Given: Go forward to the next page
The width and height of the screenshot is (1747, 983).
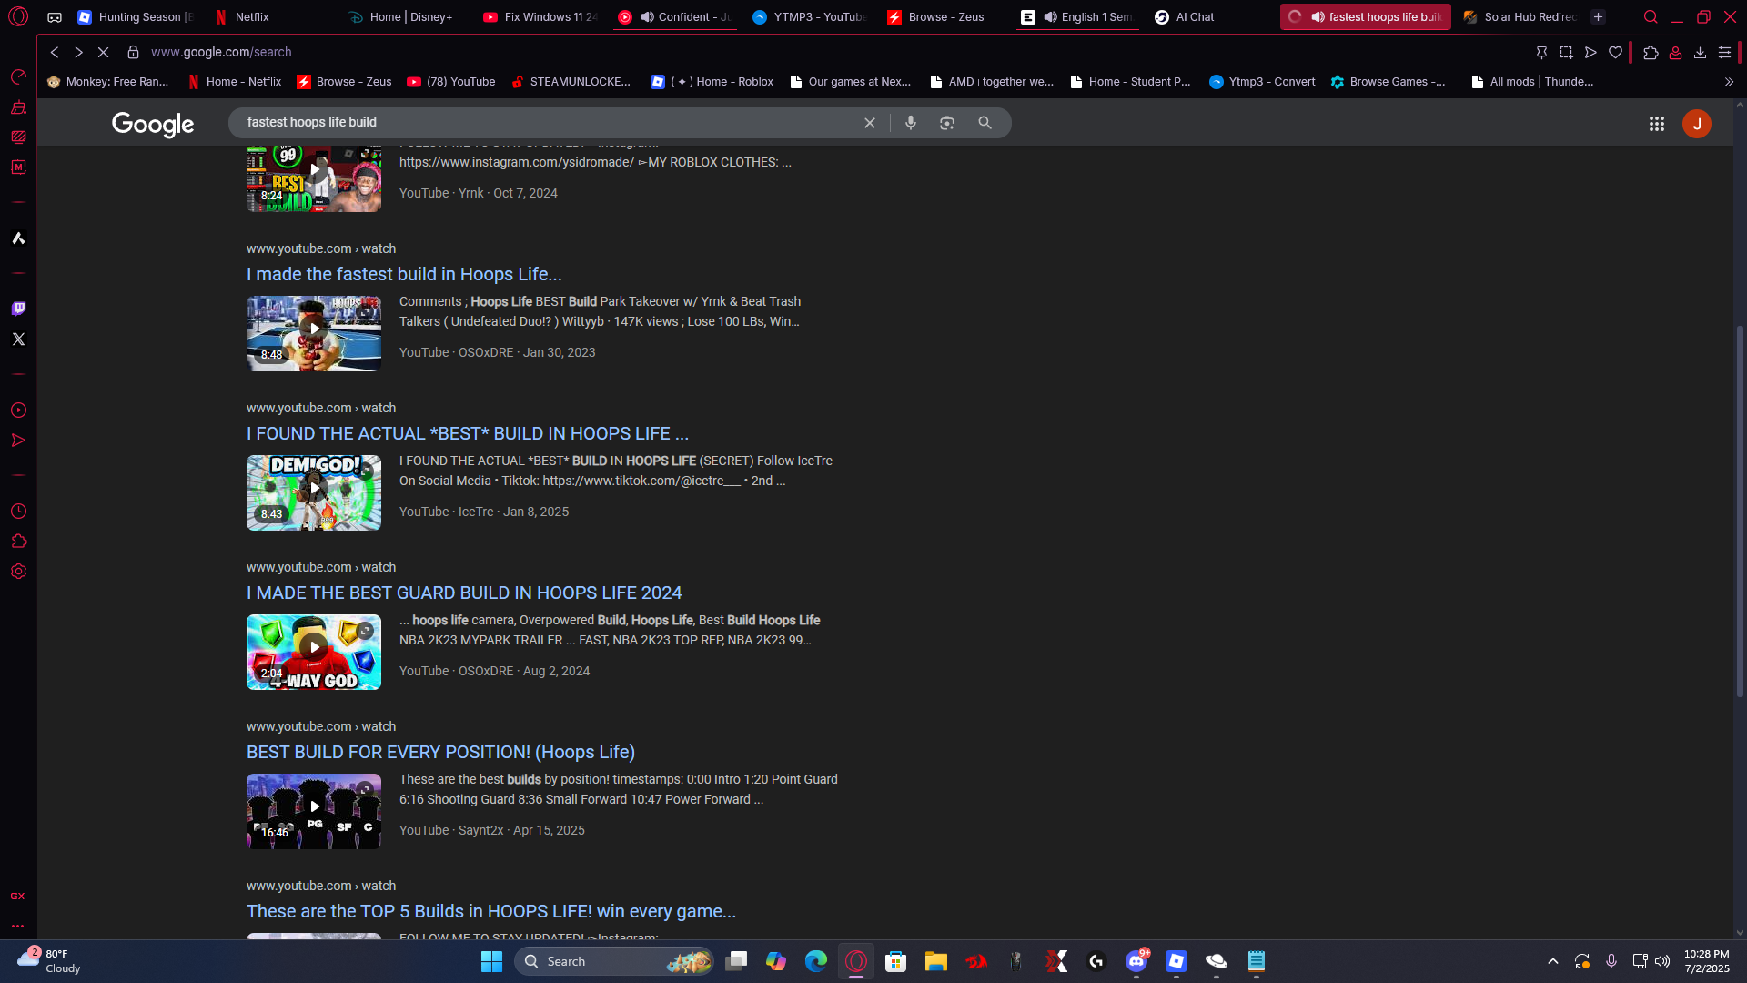Looking at the screenshot, I should tap(78, 53).
